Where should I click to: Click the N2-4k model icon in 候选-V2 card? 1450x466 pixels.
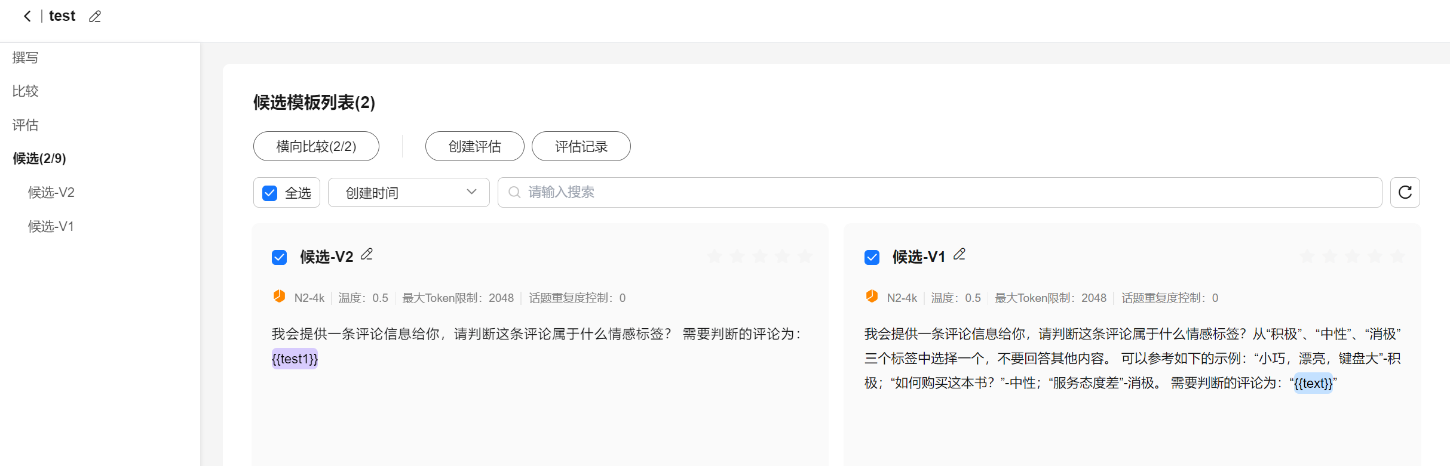[x=279, y=297]
